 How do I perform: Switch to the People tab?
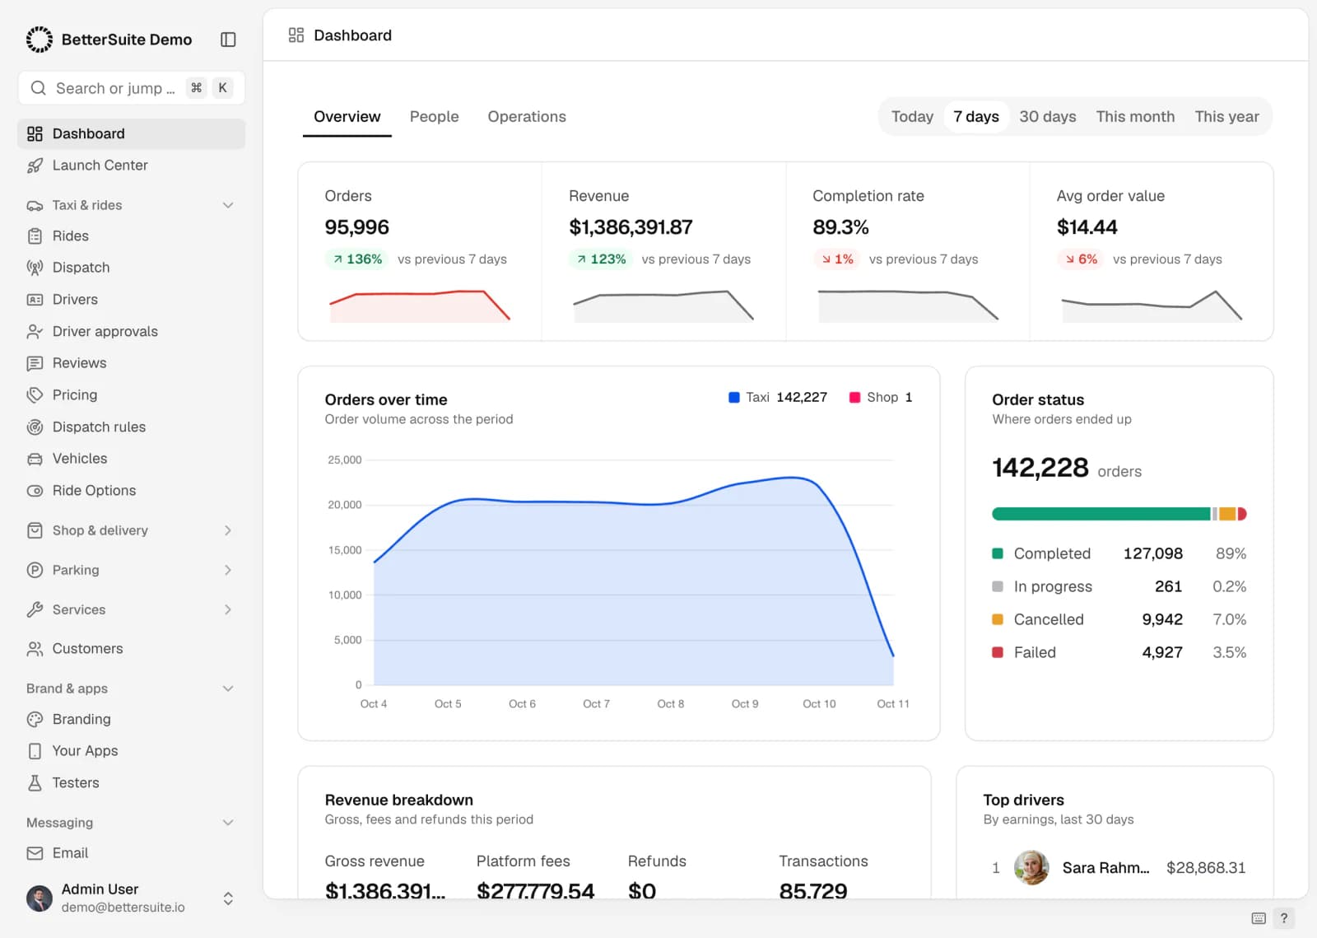click(435, 117)
